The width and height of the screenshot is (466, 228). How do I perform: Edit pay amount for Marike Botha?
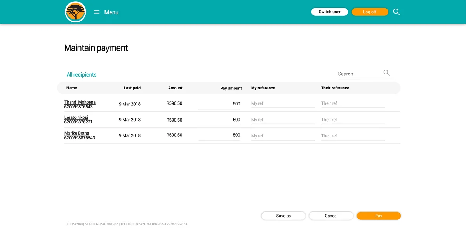coord(219,135)
